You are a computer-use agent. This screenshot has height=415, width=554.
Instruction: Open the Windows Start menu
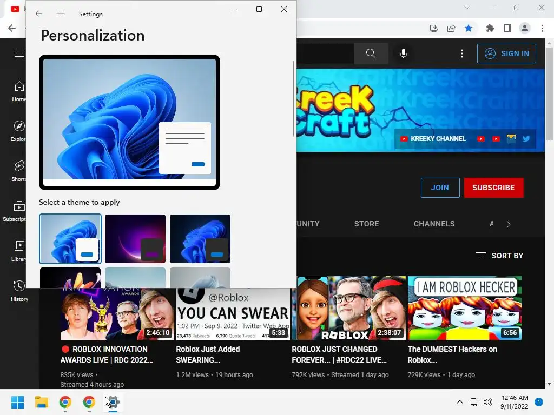coord(17,402)
